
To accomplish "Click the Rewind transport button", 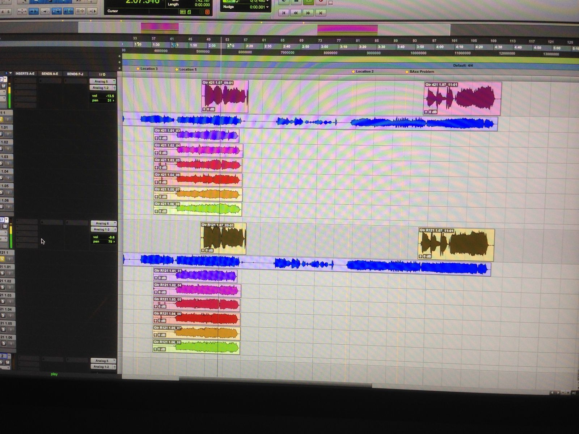I will (296, 13).
